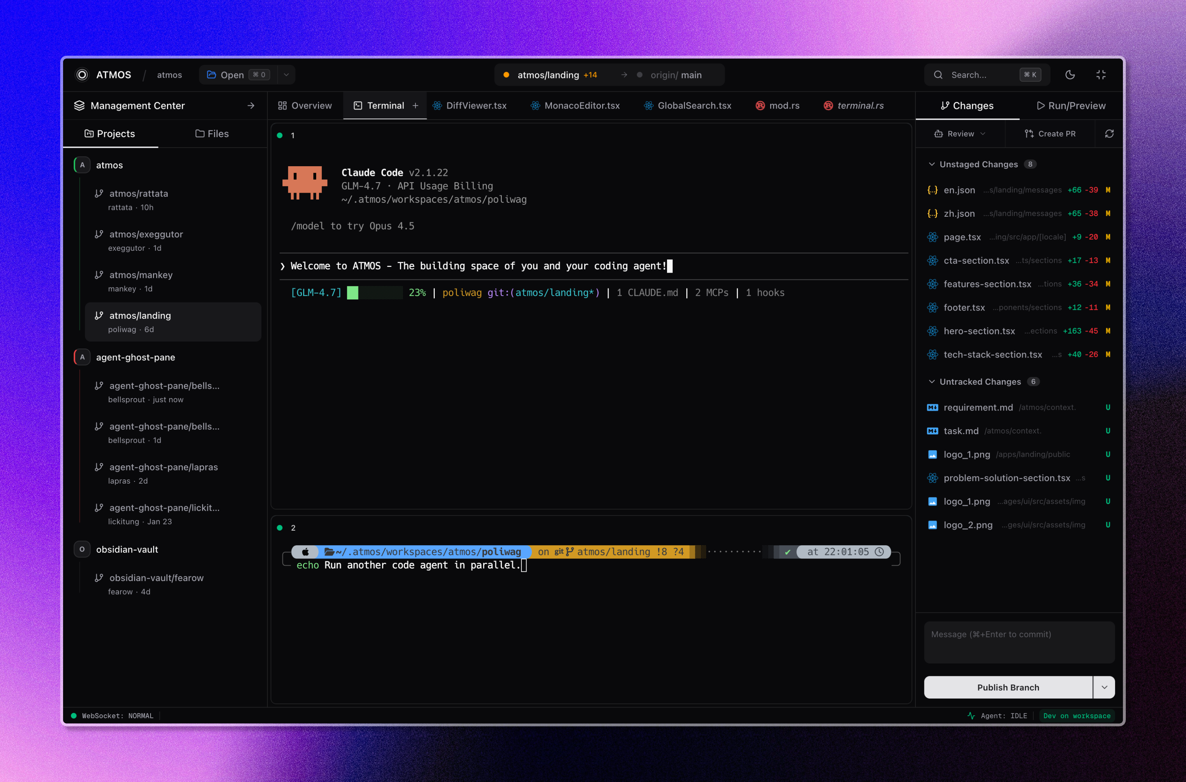Click the WebSocket: NORMAL status indicator
Screen dimensions: 1186x782
[x=112, y=716]
